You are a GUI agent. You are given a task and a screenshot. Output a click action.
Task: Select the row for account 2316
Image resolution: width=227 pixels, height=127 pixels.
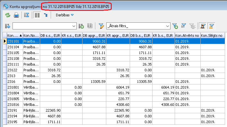[114, 82]
